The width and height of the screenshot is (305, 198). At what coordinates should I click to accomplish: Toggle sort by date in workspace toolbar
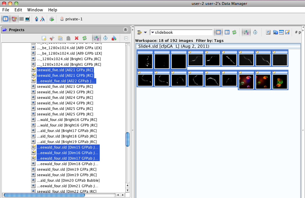[x=255, y=32]
